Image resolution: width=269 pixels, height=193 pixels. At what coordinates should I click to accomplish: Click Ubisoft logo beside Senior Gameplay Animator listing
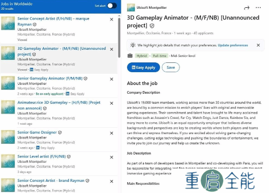8,83
